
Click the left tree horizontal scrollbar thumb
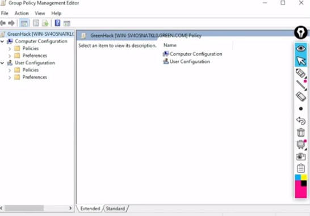tap(24, 208)
